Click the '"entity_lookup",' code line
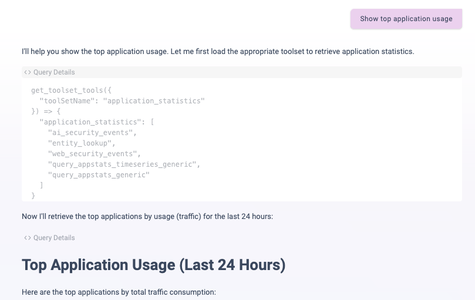 (x=82, y=143)
